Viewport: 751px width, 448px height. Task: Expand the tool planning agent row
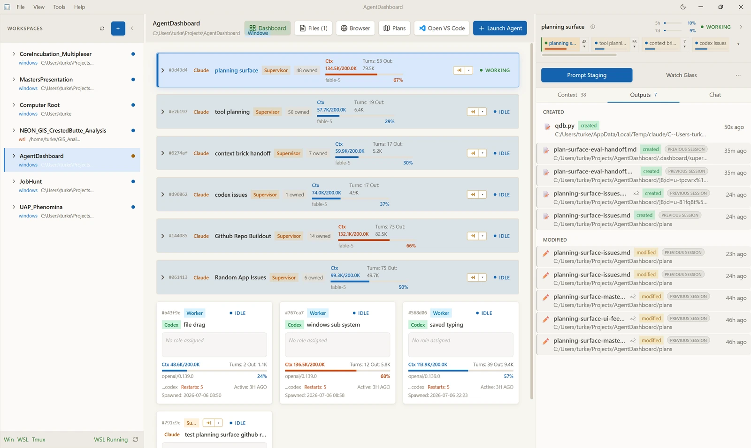tap(163, 112)
